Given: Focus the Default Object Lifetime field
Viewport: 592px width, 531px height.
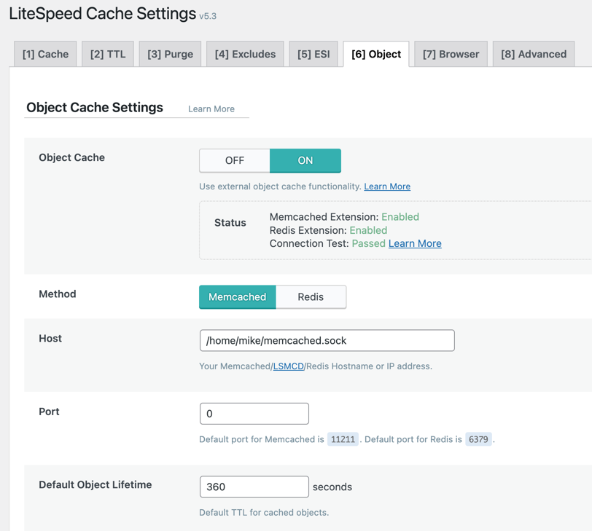Looking at the screenshot, I should pos(254,487).
